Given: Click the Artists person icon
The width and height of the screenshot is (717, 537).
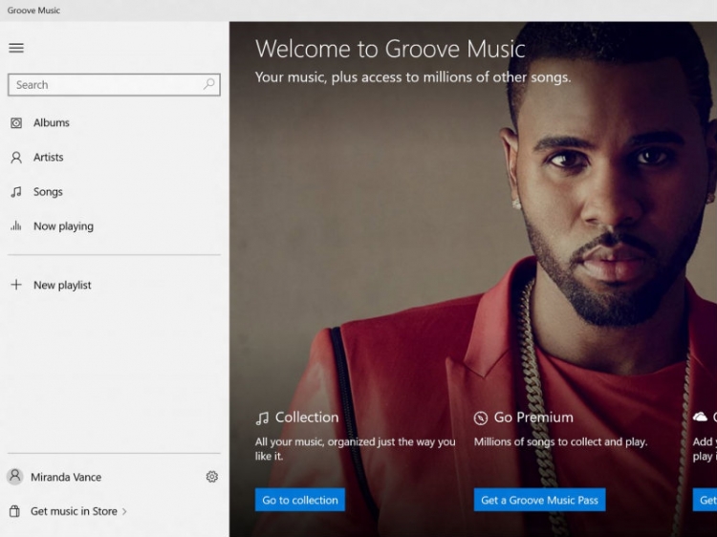Looking at the screenshot, I should coord(16,158).
